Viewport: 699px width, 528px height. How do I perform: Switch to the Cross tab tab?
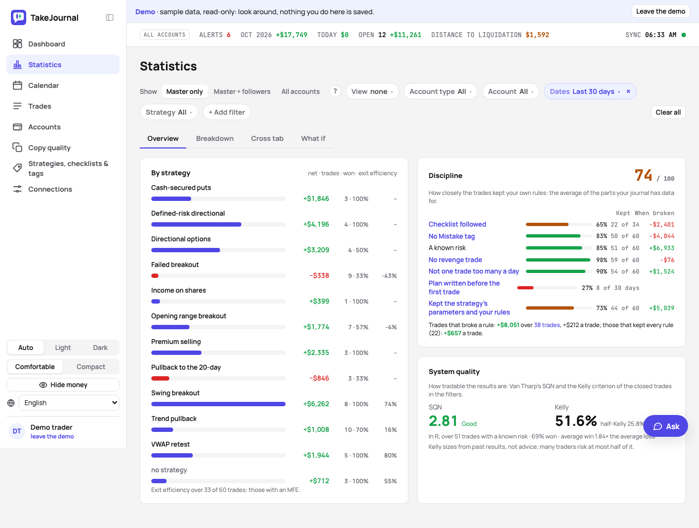pos(267,138)
